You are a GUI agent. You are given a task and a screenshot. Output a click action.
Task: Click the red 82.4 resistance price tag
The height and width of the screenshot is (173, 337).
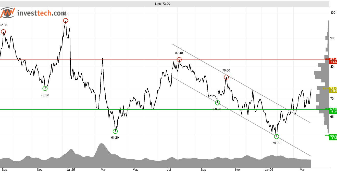tap(333, 61)
